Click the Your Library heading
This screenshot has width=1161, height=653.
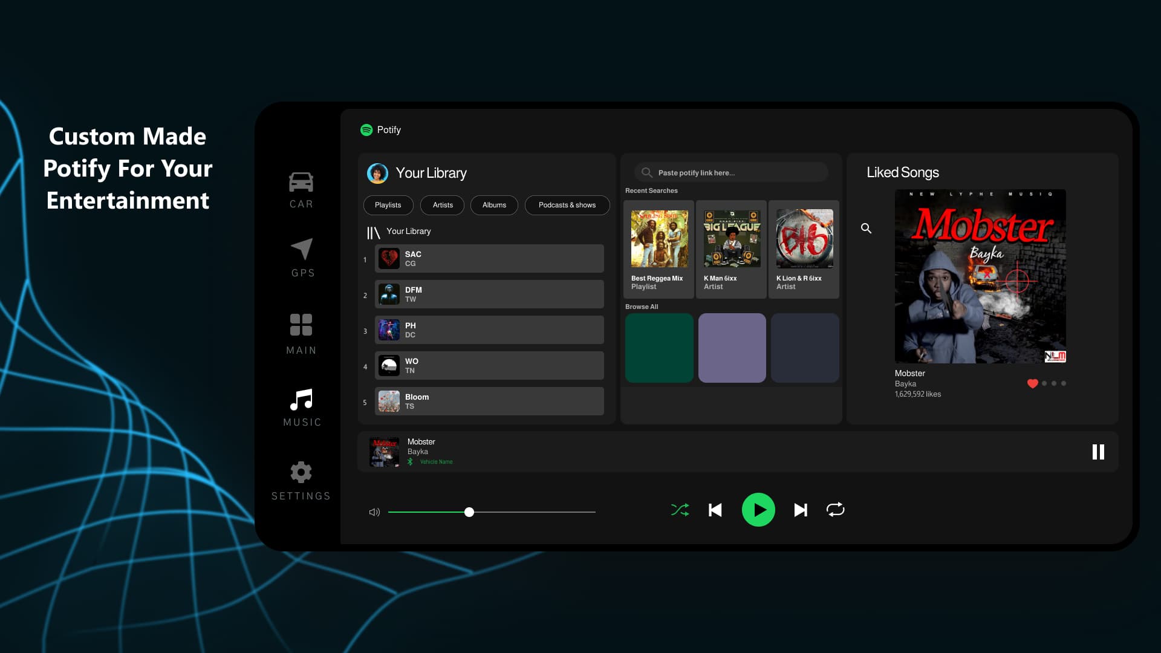431,173
